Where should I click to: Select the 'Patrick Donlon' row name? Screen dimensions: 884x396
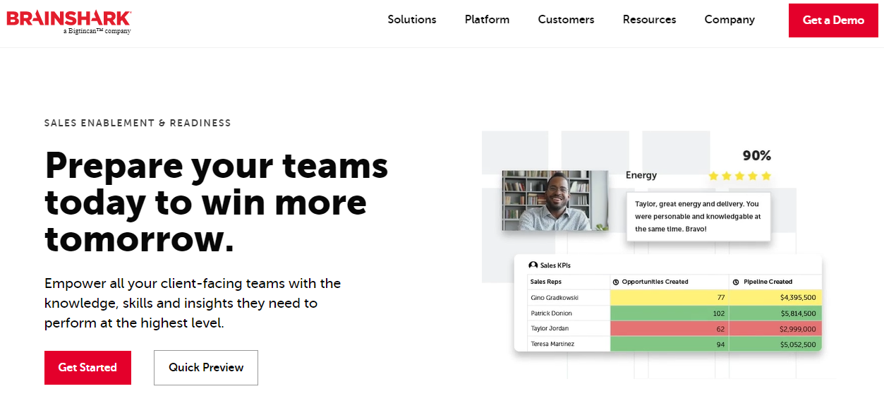click(x=552, y=313)
